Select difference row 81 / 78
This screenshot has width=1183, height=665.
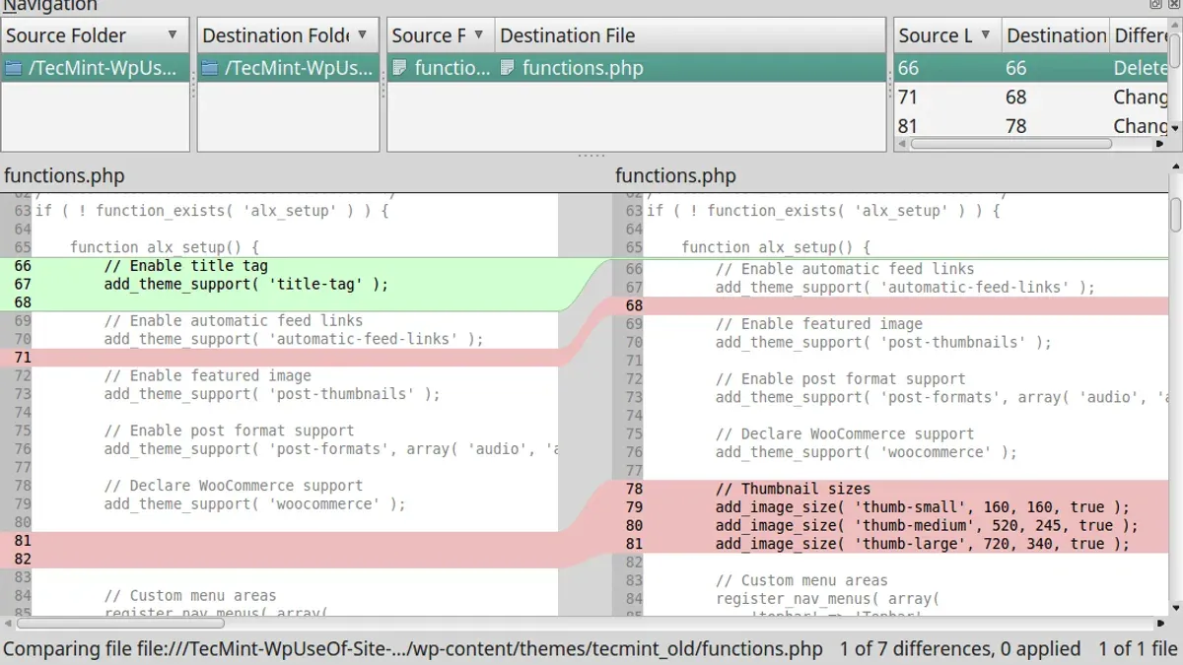tap(1031, 126)
